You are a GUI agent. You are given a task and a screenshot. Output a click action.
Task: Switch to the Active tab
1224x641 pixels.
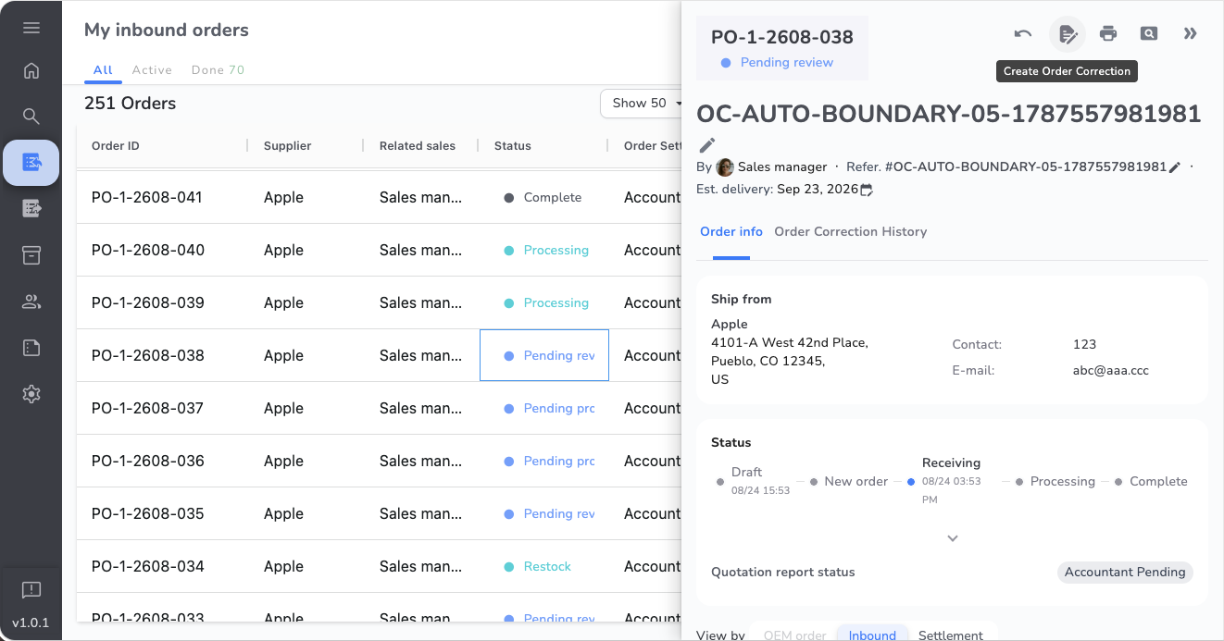(152, 70)
